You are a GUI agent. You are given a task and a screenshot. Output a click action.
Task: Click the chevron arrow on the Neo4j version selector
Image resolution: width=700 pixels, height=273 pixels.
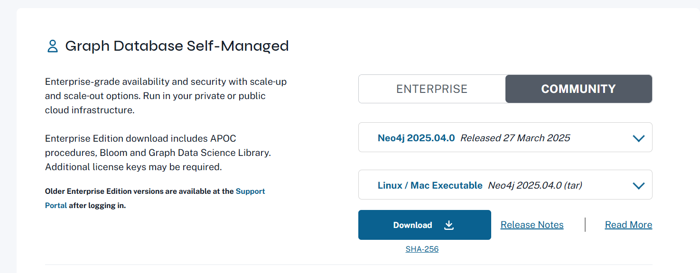point(638,138)
